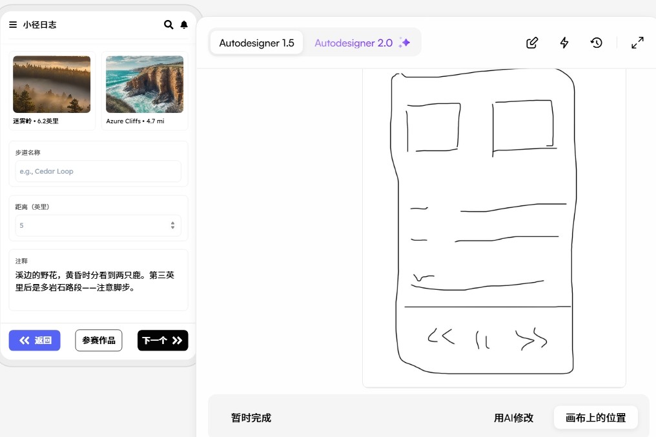
Task: Switch to Autodesigner 1.5 tab
Action: coord(256,43)
